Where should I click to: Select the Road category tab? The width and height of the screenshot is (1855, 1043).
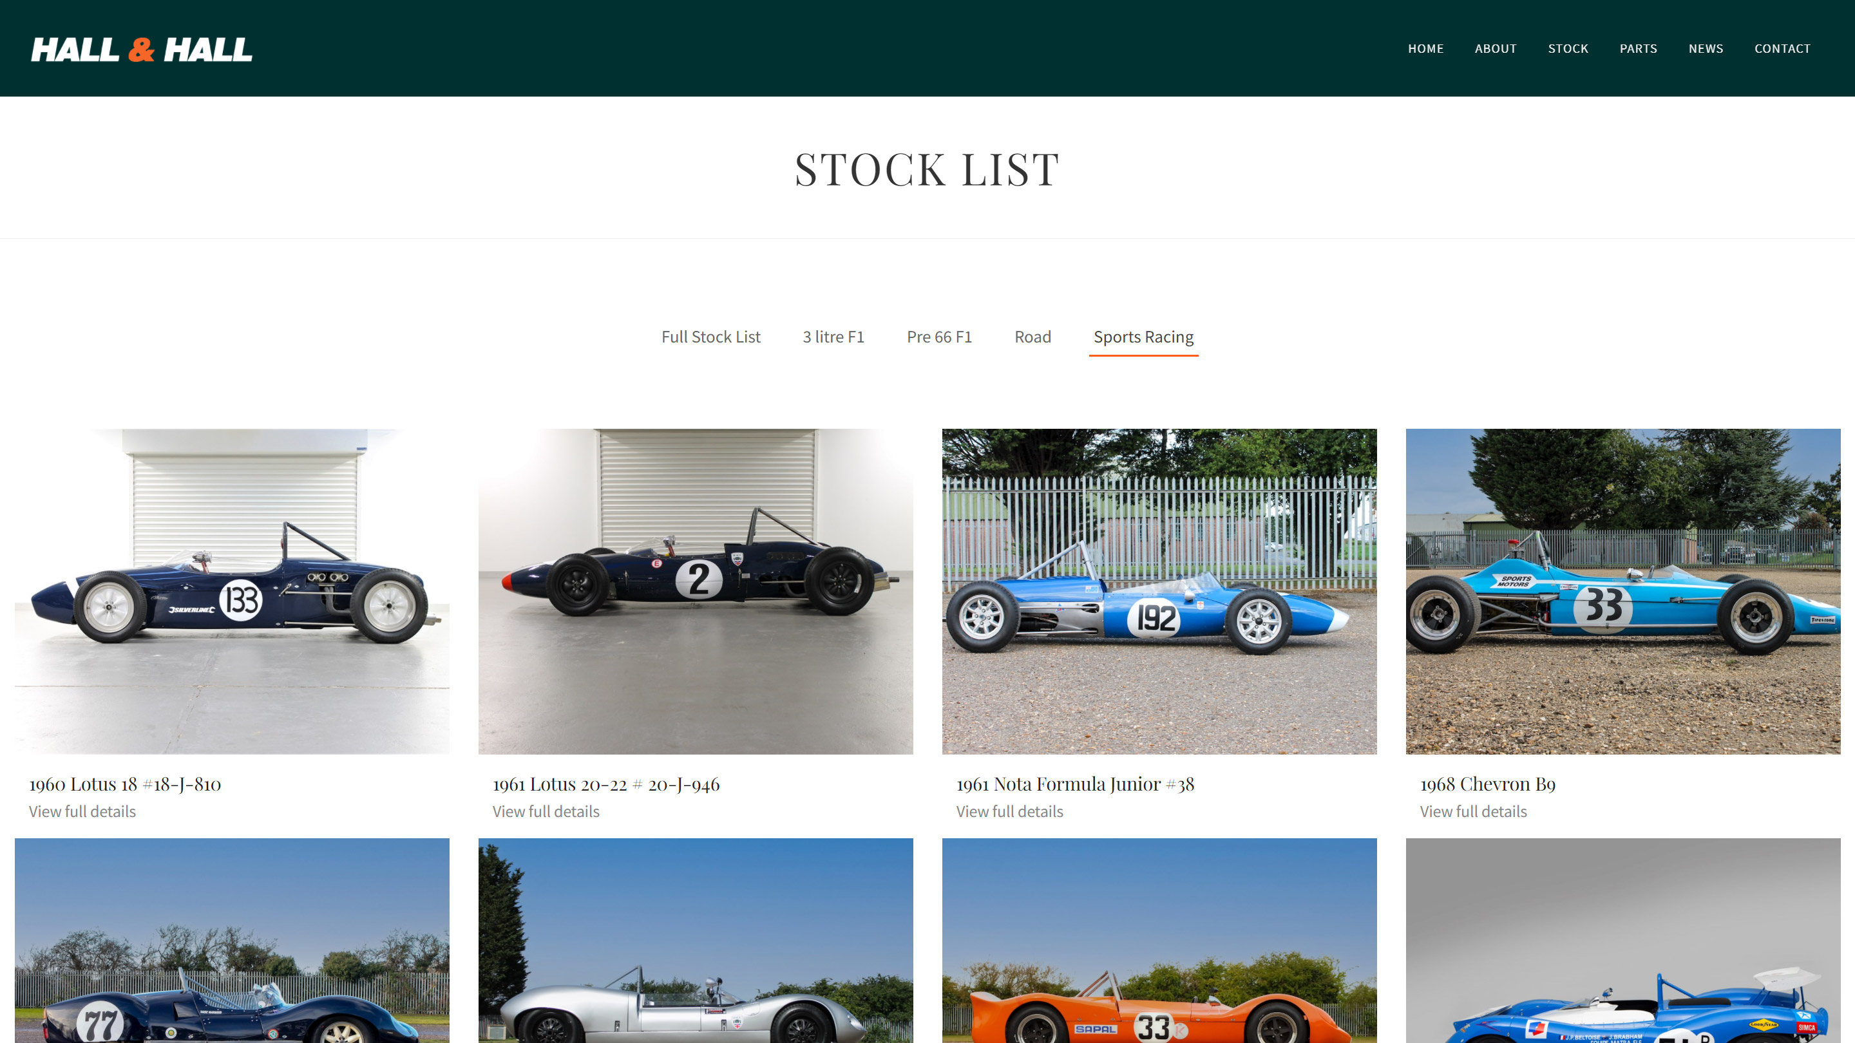[1032, 337]
